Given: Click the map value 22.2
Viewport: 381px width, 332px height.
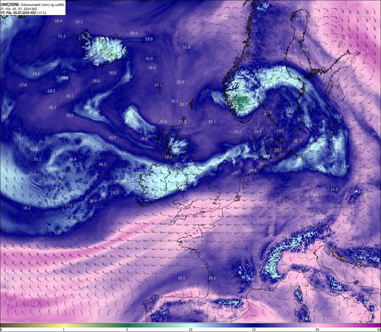Looking at the screenshot, I should click(237, 132).
